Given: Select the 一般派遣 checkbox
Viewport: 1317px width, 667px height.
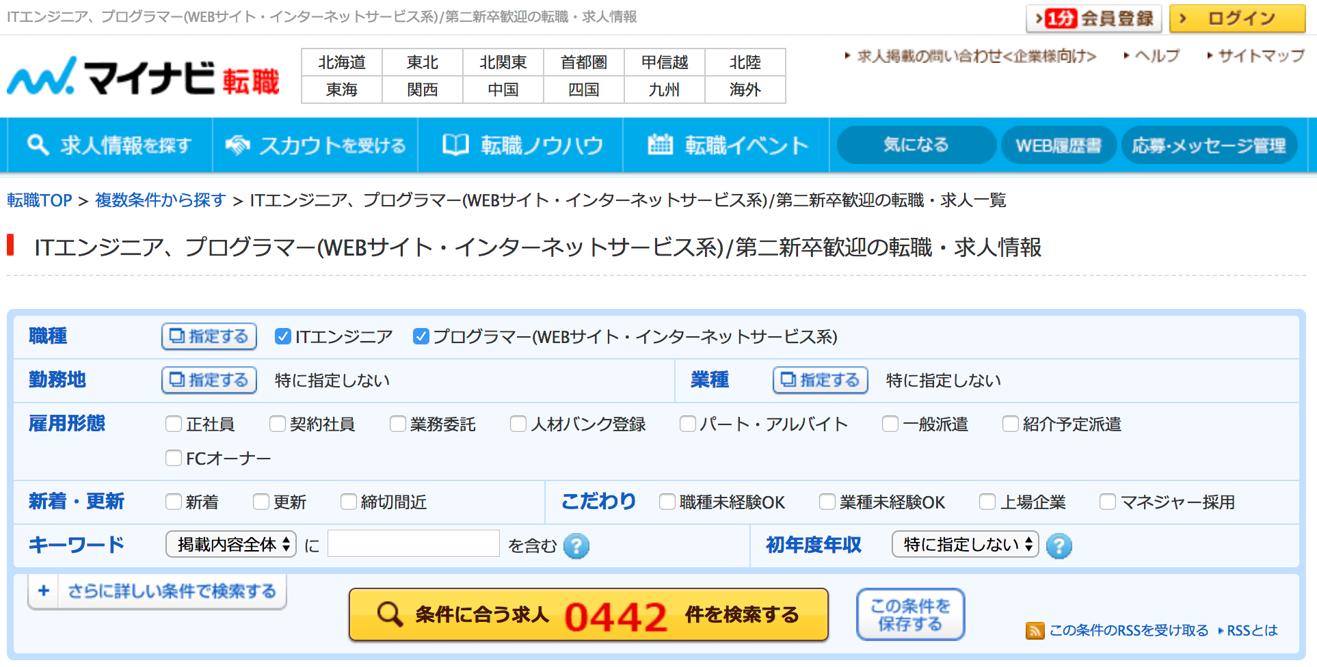Looking at the screenshot, I should tap(890, 424).
